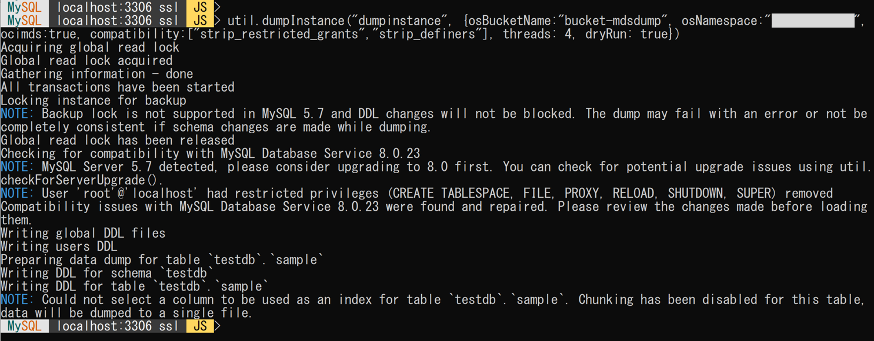
Task: Click the "Writing users DDL" output line
Action: (x=59, y=247)
